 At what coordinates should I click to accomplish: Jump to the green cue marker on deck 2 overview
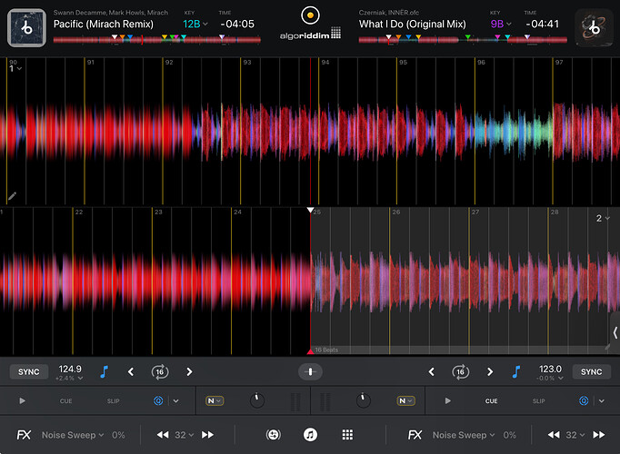coord(468,36)
